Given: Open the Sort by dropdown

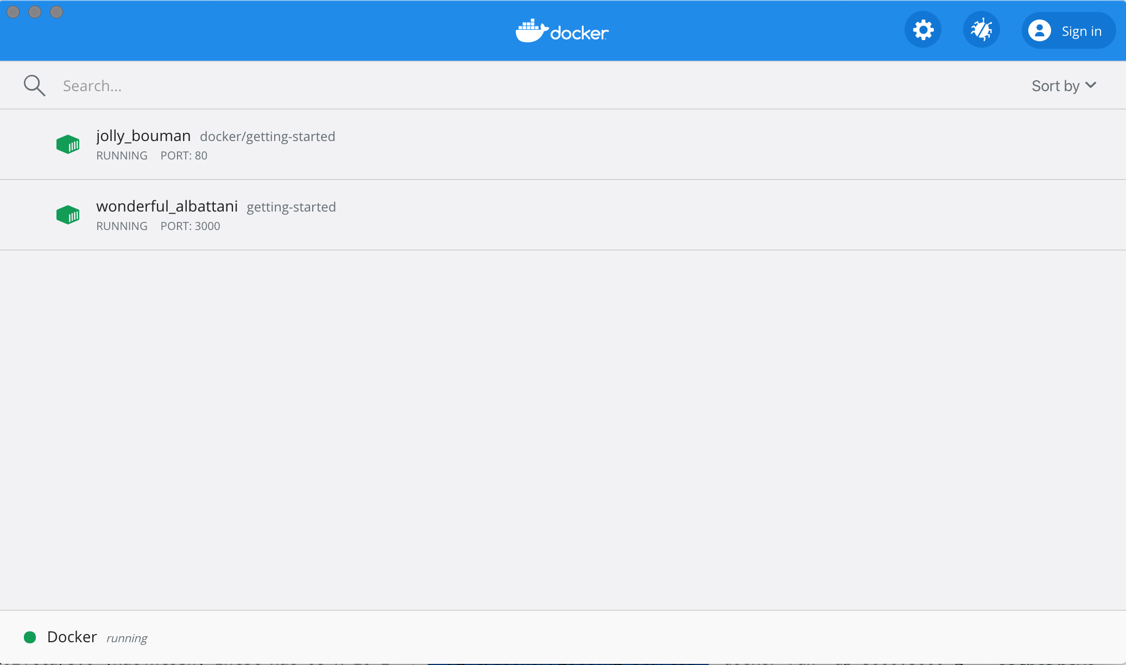Looking at the screenshot, I should 1055,85.
